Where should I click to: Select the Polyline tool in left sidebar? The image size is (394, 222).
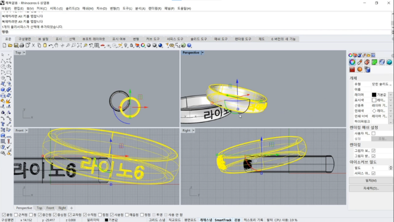(x=3, y=61)
